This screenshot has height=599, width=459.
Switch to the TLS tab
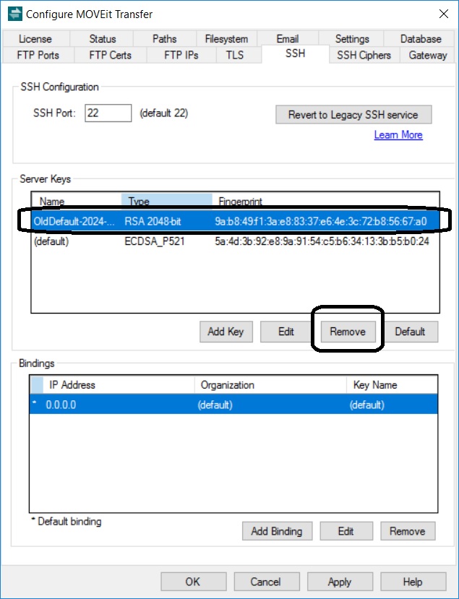point(235,56)
